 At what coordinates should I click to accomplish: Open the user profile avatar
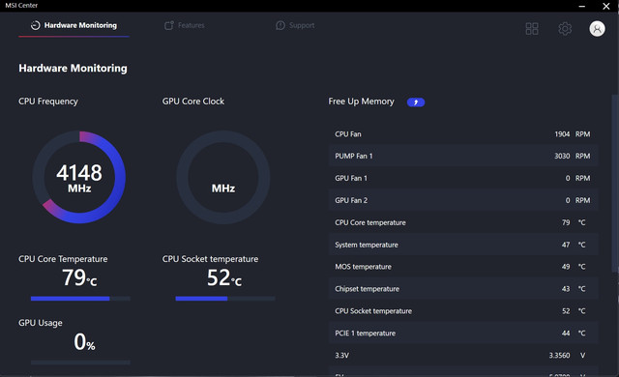(597, 28)
